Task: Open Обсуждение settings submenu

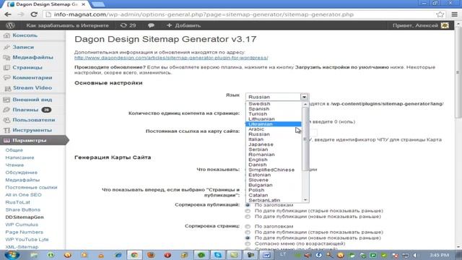Action: click(x=21, y=173)
